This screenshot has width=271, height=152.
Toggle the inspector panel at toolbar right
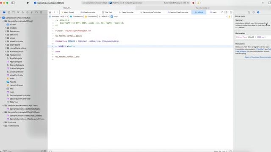click(x=270, y=3)
